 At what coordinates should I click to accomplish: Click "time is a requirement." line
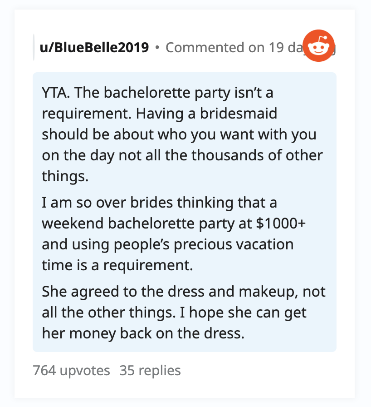pos(117,265)
